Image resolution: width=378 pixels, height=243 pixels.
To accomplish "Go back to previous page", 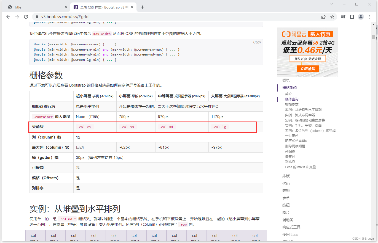I will tap(8, 17).
